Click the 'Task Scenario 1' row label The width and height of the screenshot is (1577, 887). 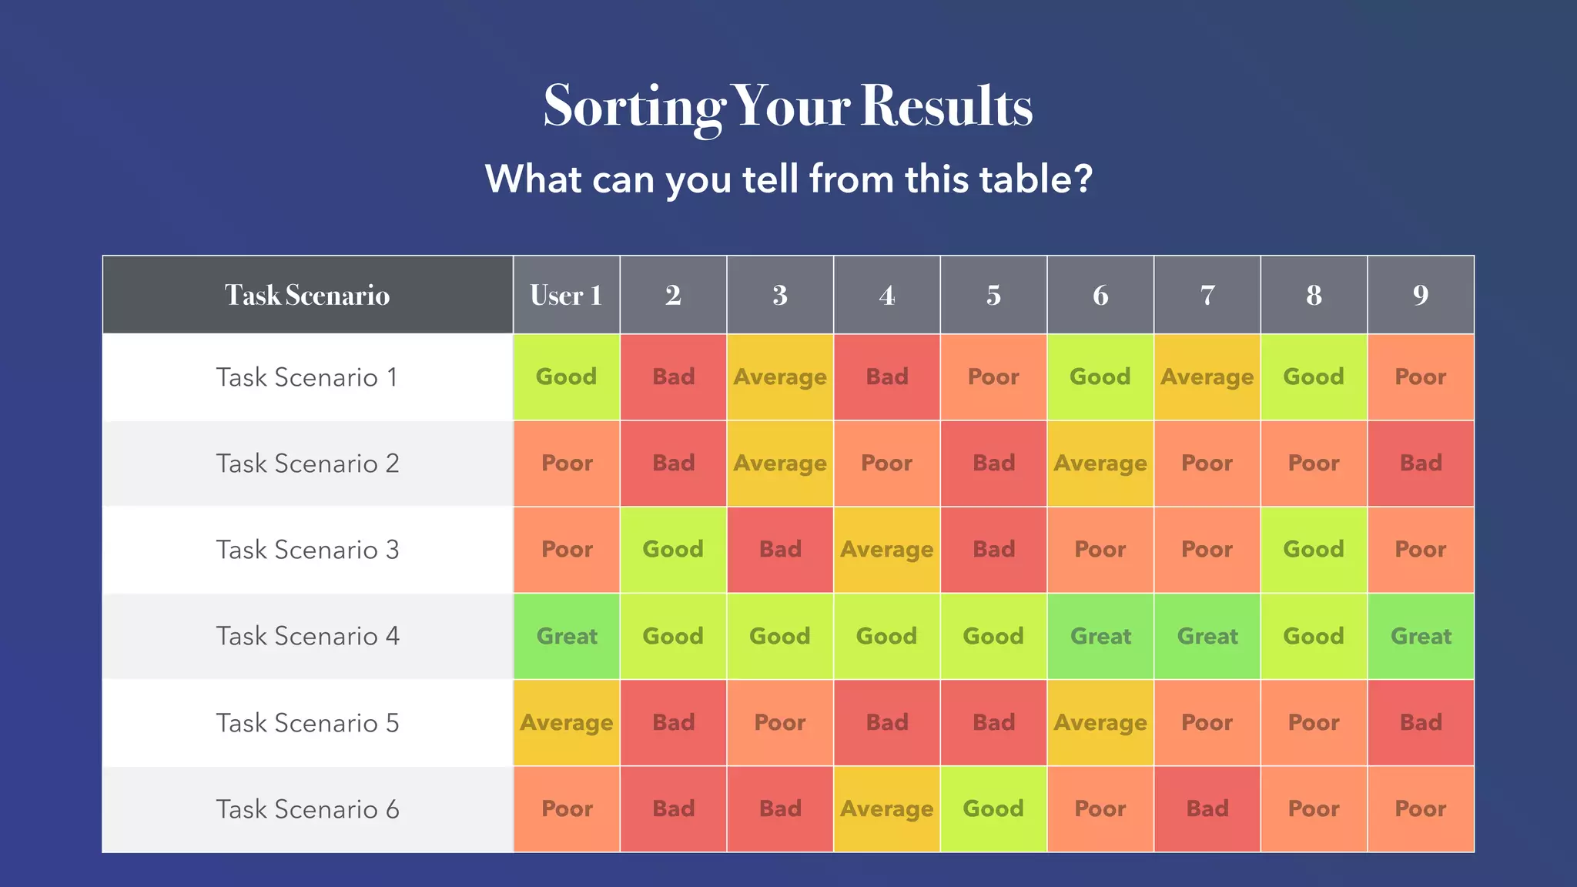pos(308,377)
